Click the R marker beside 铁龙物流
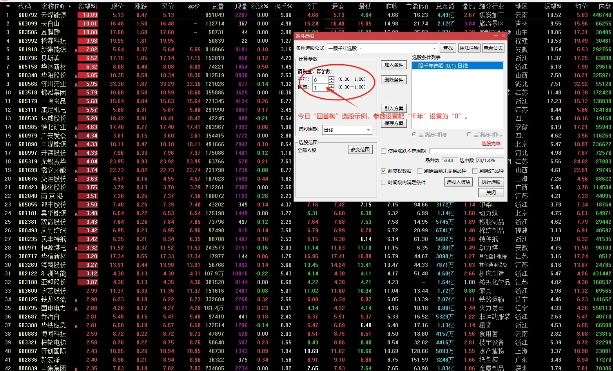 click(x=76, y=300)
